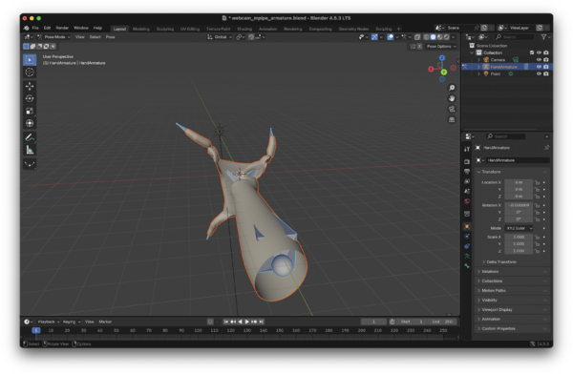Open the File menu
The width and height of the screenshot is (573, 374).
click(x=35, y=28)
